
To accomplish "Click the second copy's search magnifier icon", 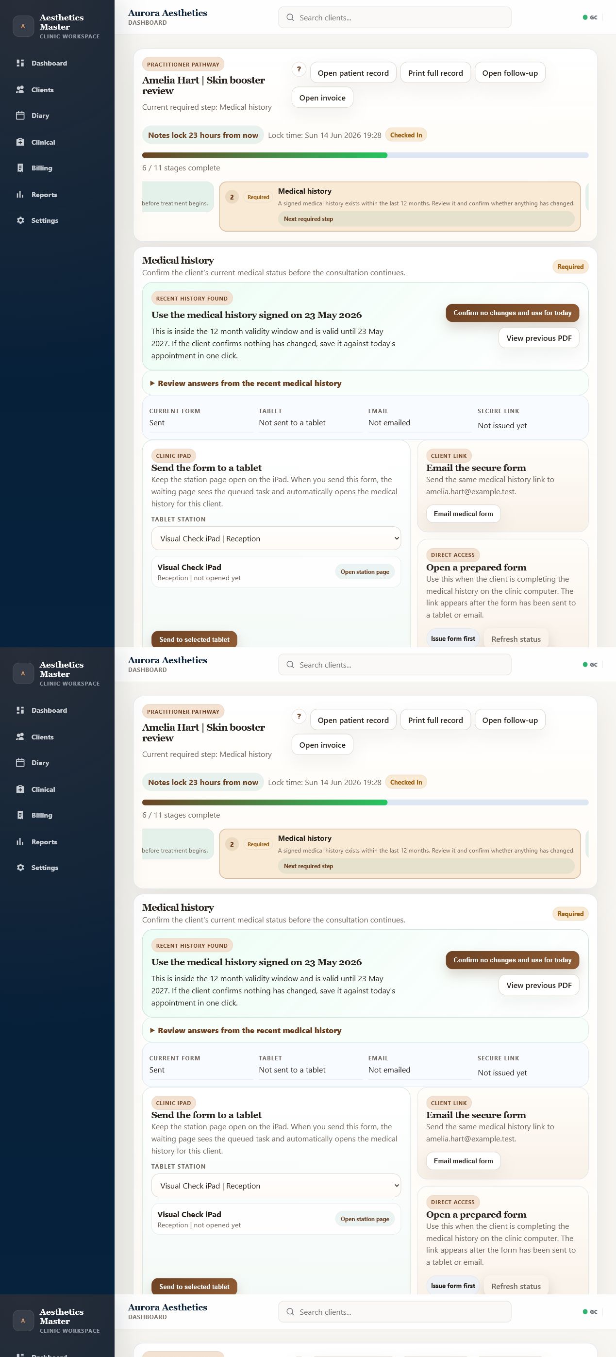I will 290,665.
